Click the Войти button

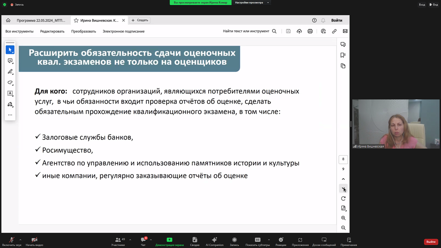click(x=337, y=20)
